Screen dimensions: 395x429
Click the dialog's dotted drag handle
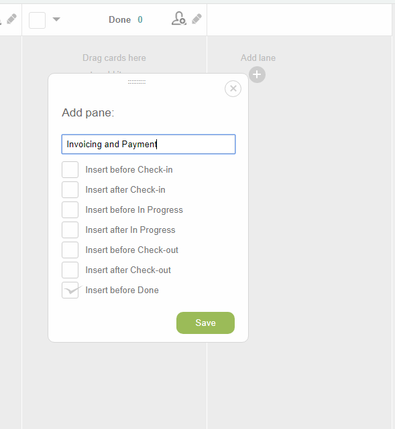pos(137,82)
